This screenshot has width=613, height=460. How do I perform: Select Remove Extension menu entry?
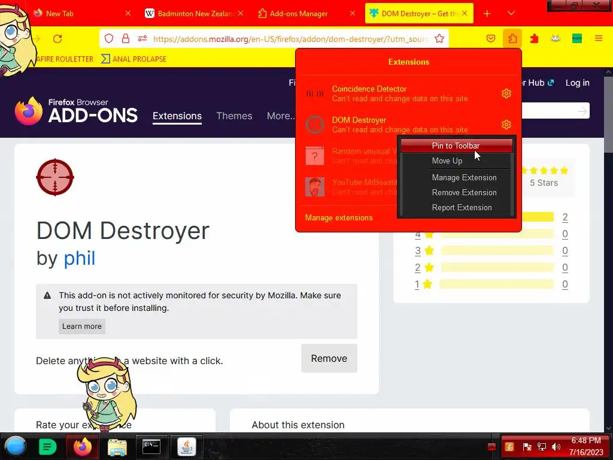pos(456,192)
